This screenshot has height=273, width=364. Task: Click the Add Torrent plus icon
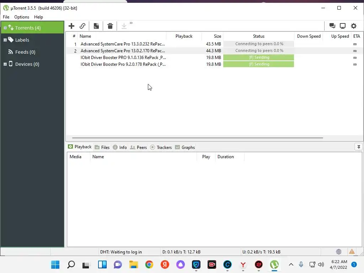tap(71, 26)
